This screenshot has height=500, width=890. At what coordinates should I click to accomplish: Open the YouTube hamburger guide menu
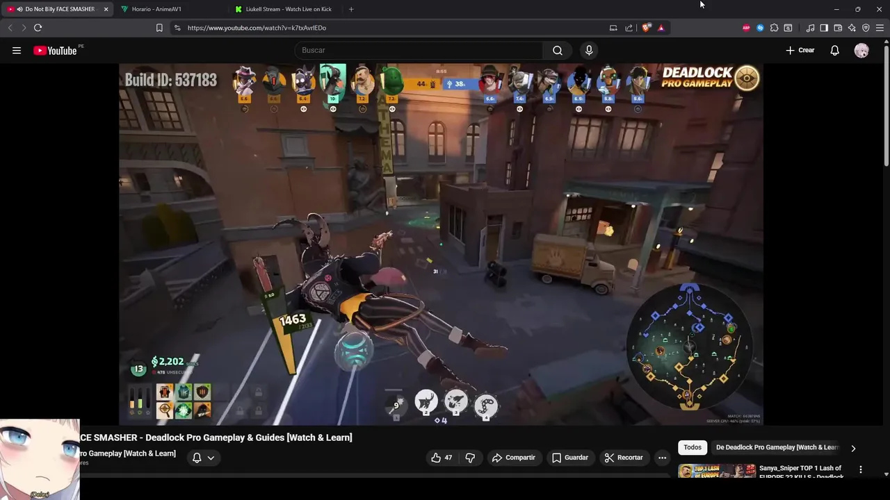(x=17, y=50)
